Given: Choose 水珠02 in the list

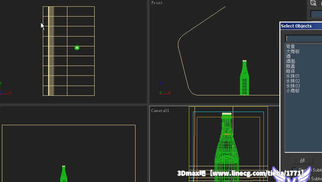Looking at the screenshot, I should coord(293,81).
